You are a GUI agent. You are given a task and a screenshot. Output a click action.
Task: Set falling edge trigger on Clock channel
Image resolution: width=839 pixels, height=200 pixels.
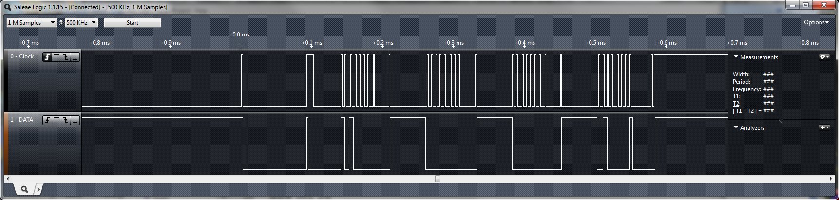[66, 57]
